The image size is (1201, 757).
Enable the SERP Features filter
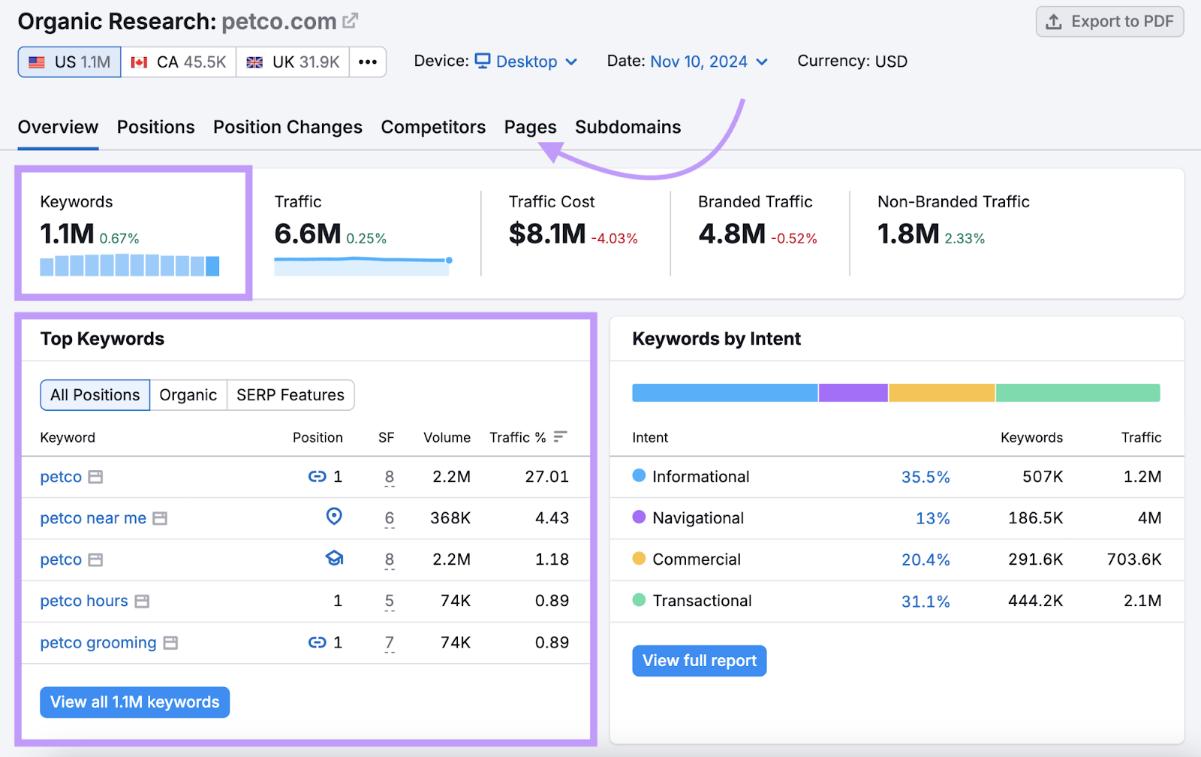pos(290,394)
